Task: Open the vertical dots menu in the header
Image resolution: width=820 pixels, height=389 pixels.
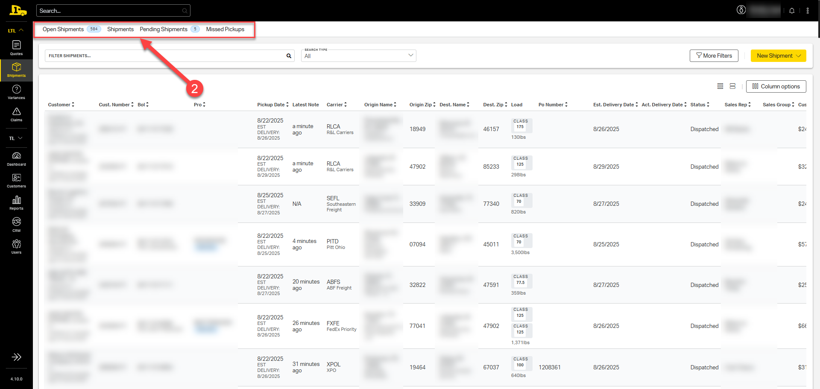Action: (x=808, y=11)
